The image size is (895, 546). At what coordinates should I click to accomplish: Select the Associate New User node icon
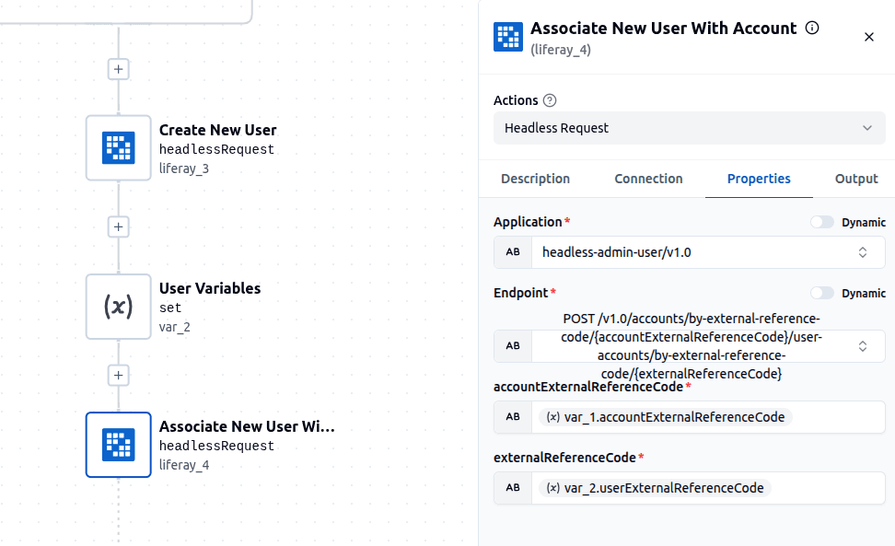118,445
